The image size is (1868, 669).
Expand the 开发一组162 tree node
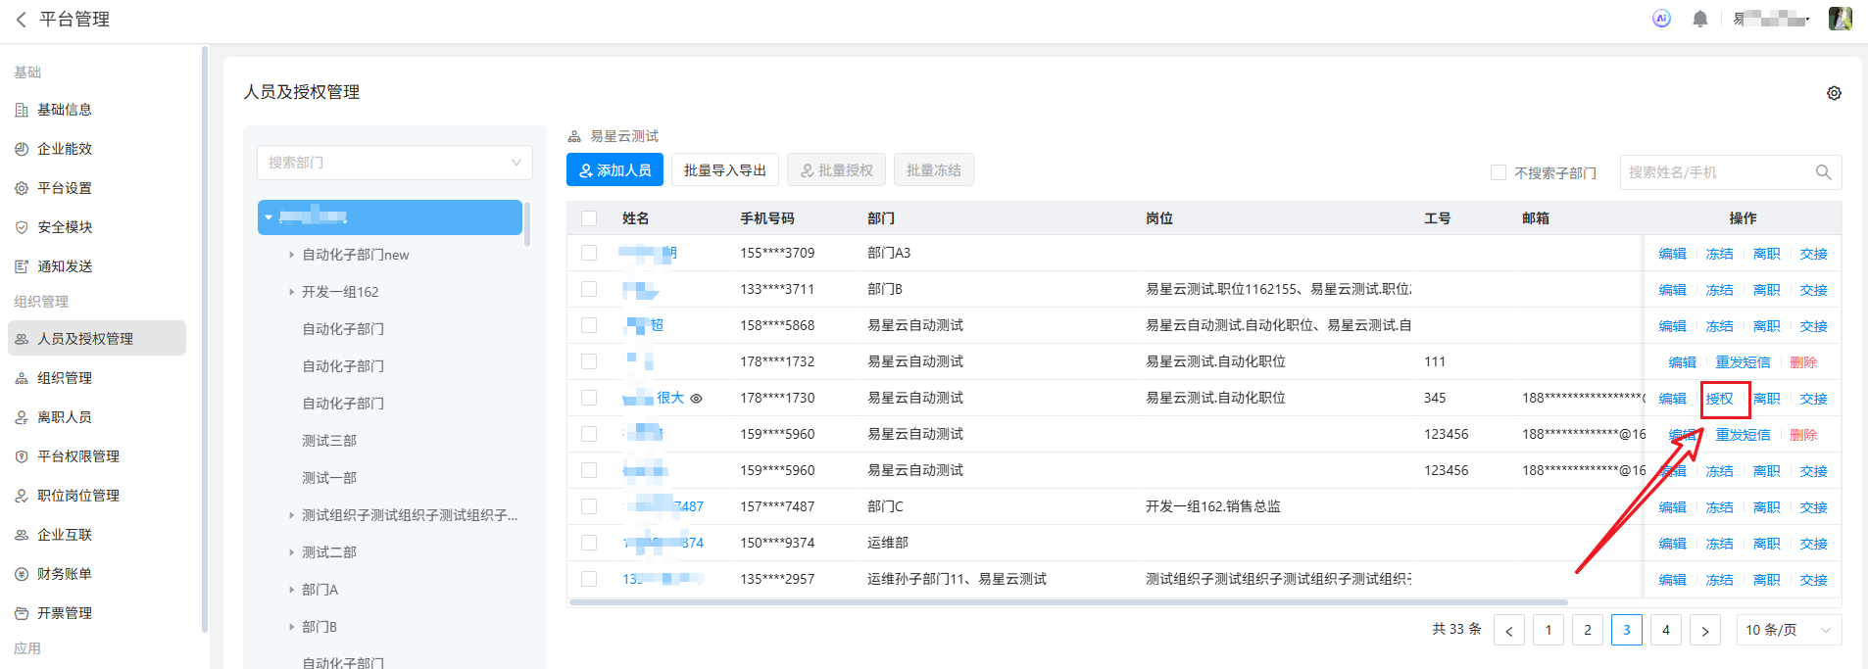coord(291,292)
